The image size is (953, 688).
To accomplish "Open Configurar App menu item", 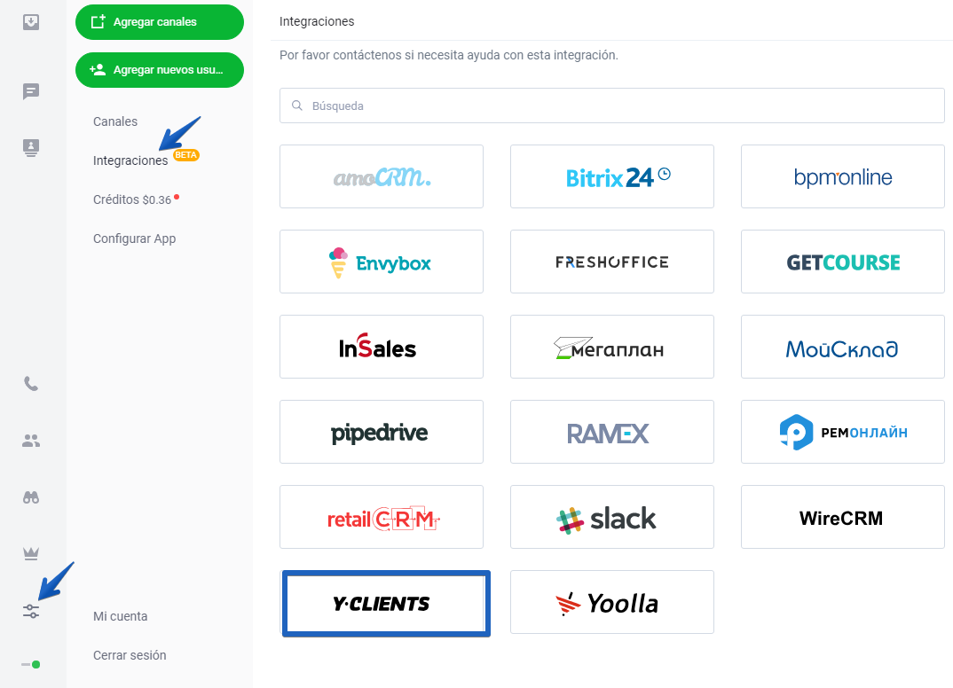I will coord(134,238).
